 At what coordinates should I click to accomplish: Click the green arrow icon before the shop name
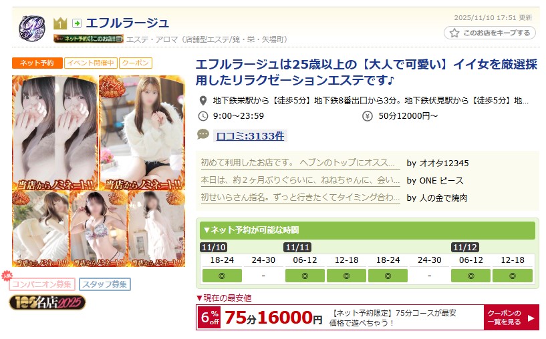click(77, 23)
